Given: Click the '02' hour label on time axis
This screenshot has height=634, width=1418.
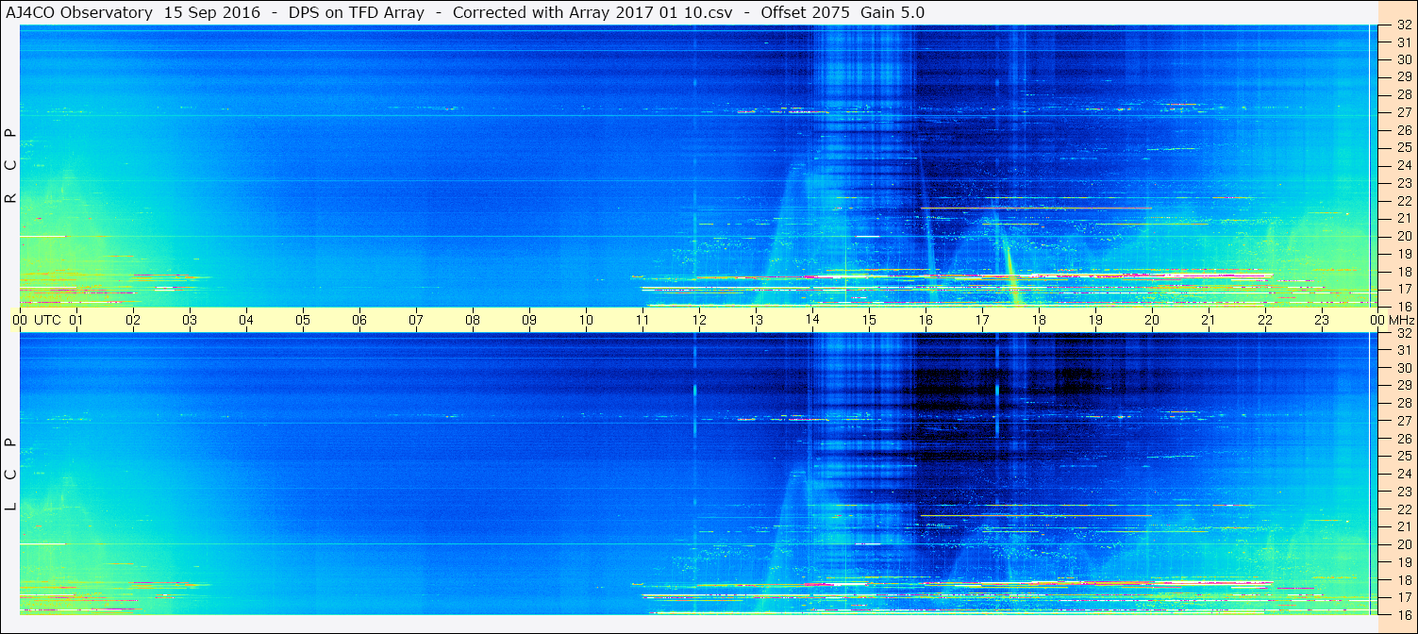Looking at the screenshot, I should (x=133, y=320).
